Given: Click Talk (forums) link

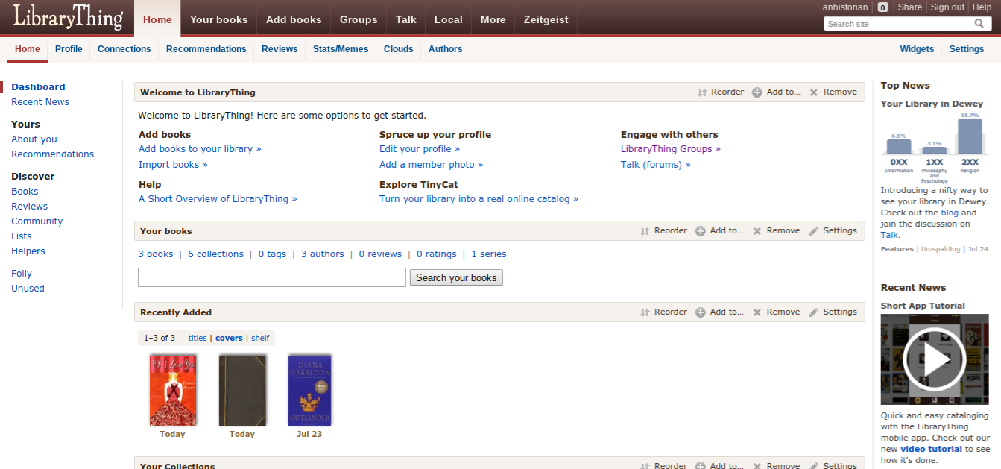Looking at the screenshot, I should 656,165.
